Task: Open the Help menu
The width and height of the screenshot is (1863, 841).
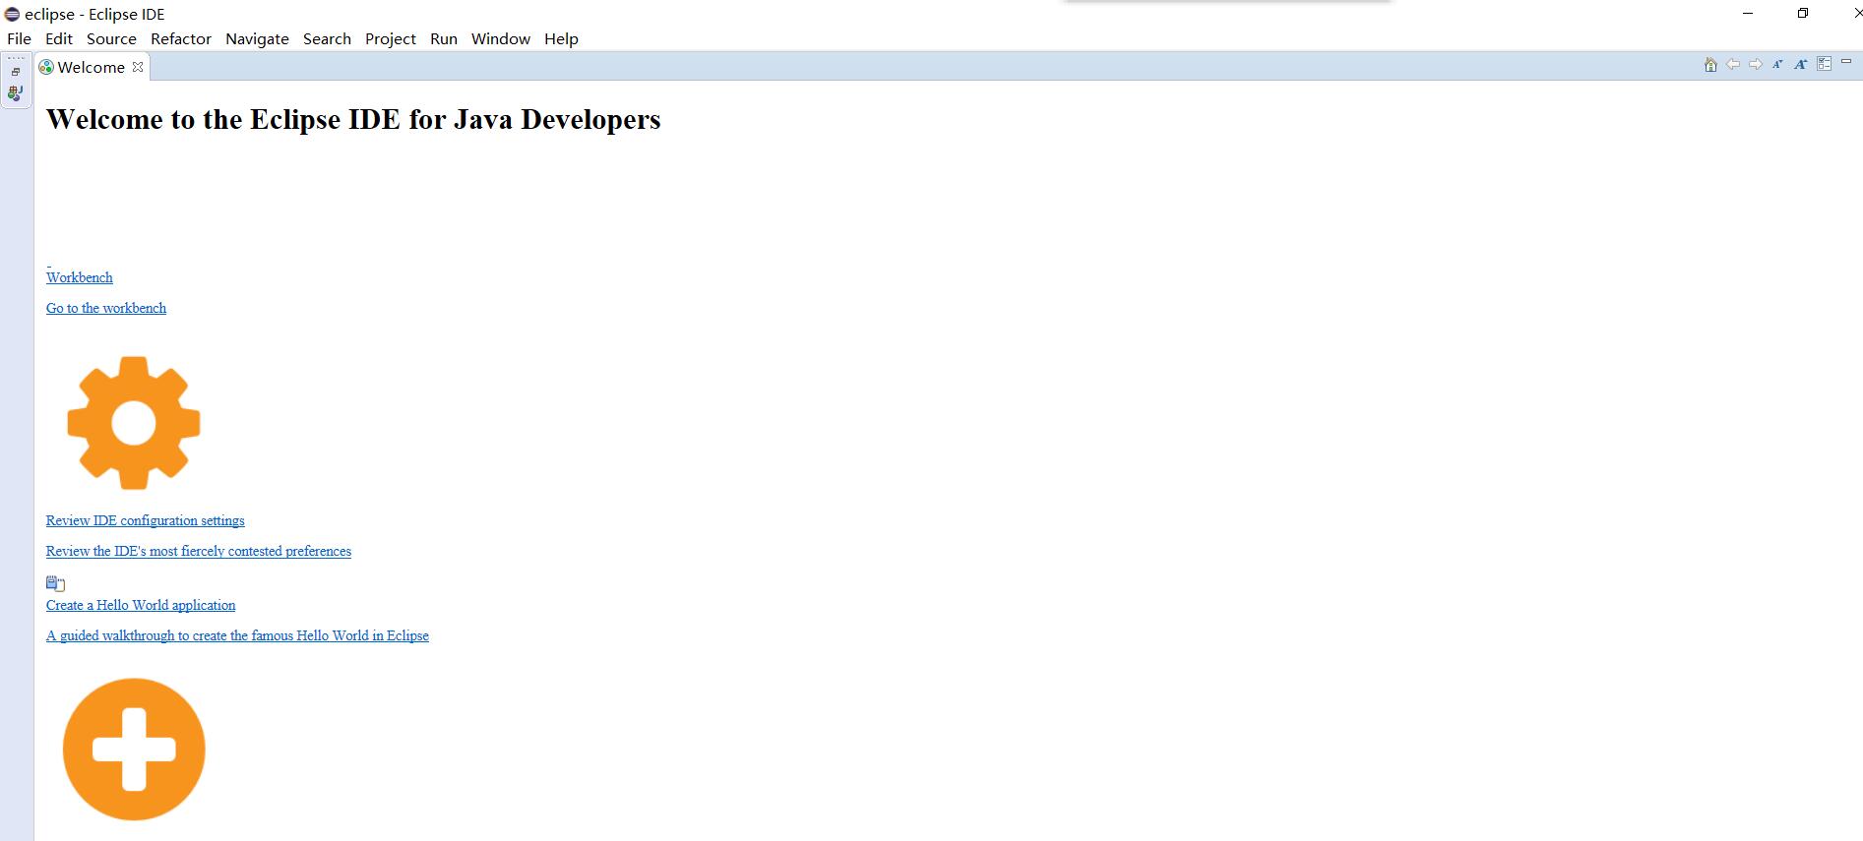Action: tap(561, 38)
